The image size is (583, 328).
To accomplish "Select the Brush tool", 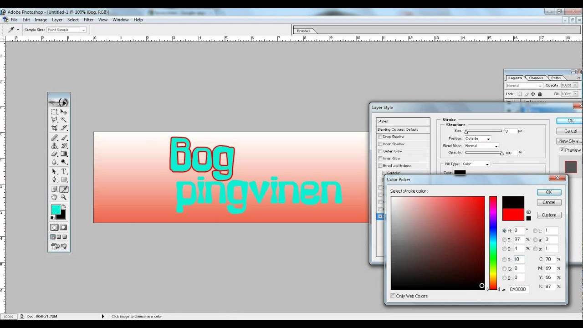I will click(64, 138).
